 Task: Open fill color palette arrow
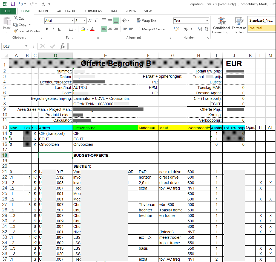click(88, 29)
